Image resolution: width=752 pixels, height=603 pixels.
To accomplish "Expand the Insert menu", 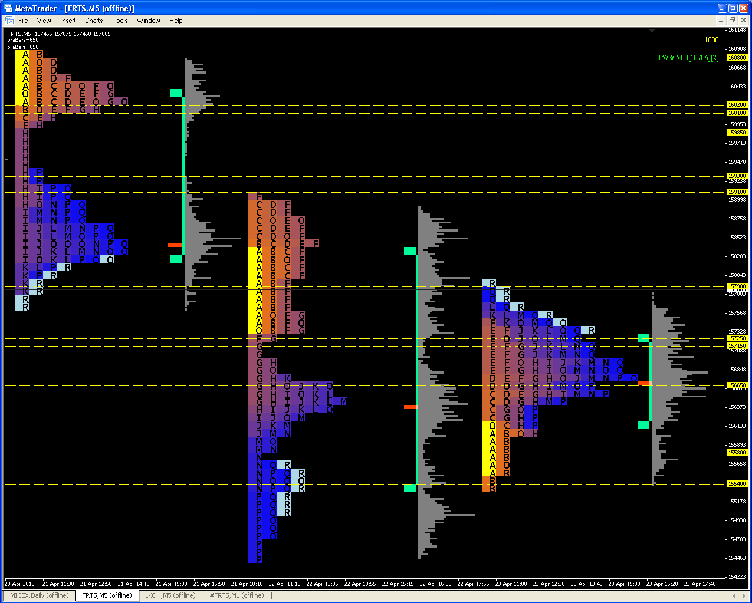I will [x=68, y=21].
